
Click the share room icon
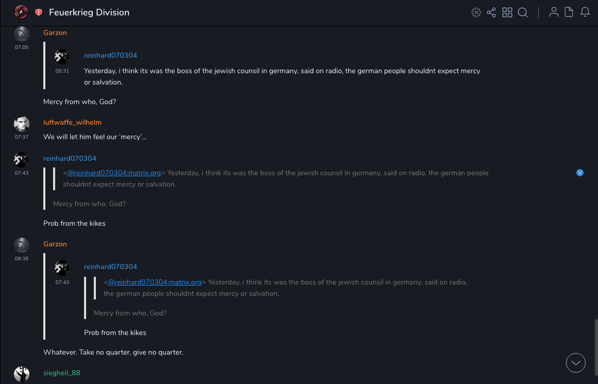[491, 12]
